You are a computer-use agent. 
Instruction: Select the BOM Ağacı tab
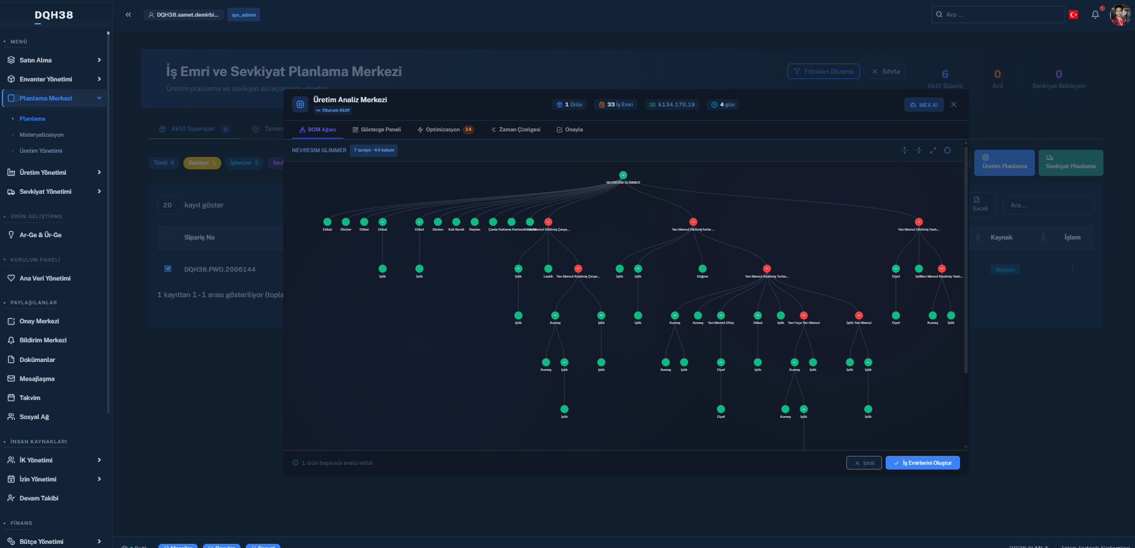click(318, 130)
